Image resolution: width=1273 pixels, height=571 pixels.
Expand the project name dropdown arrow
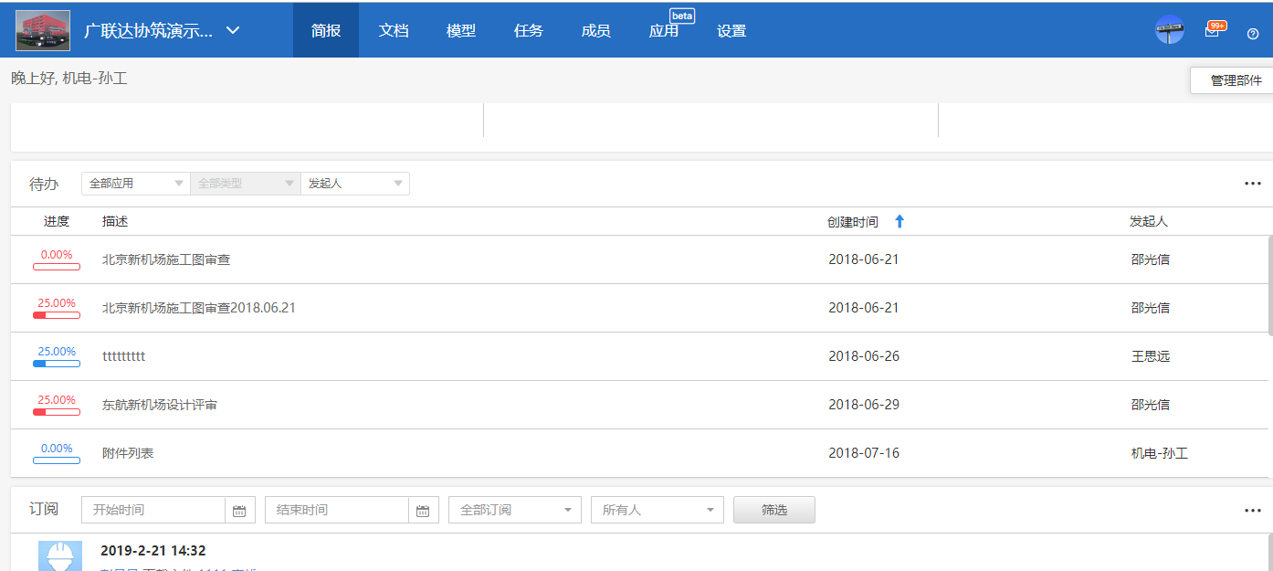[232, 29]
